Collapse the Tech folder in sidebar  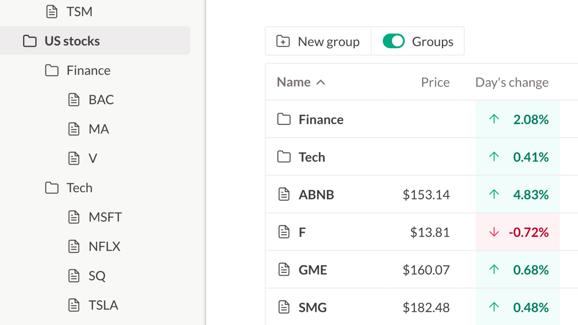(x=52, y=188)
